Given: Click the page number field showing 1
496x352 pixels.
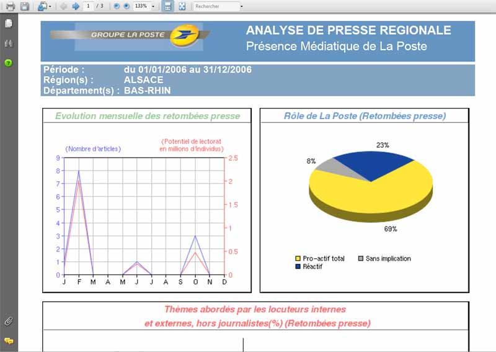Looking at the screenshot, I should pos(88,6).
